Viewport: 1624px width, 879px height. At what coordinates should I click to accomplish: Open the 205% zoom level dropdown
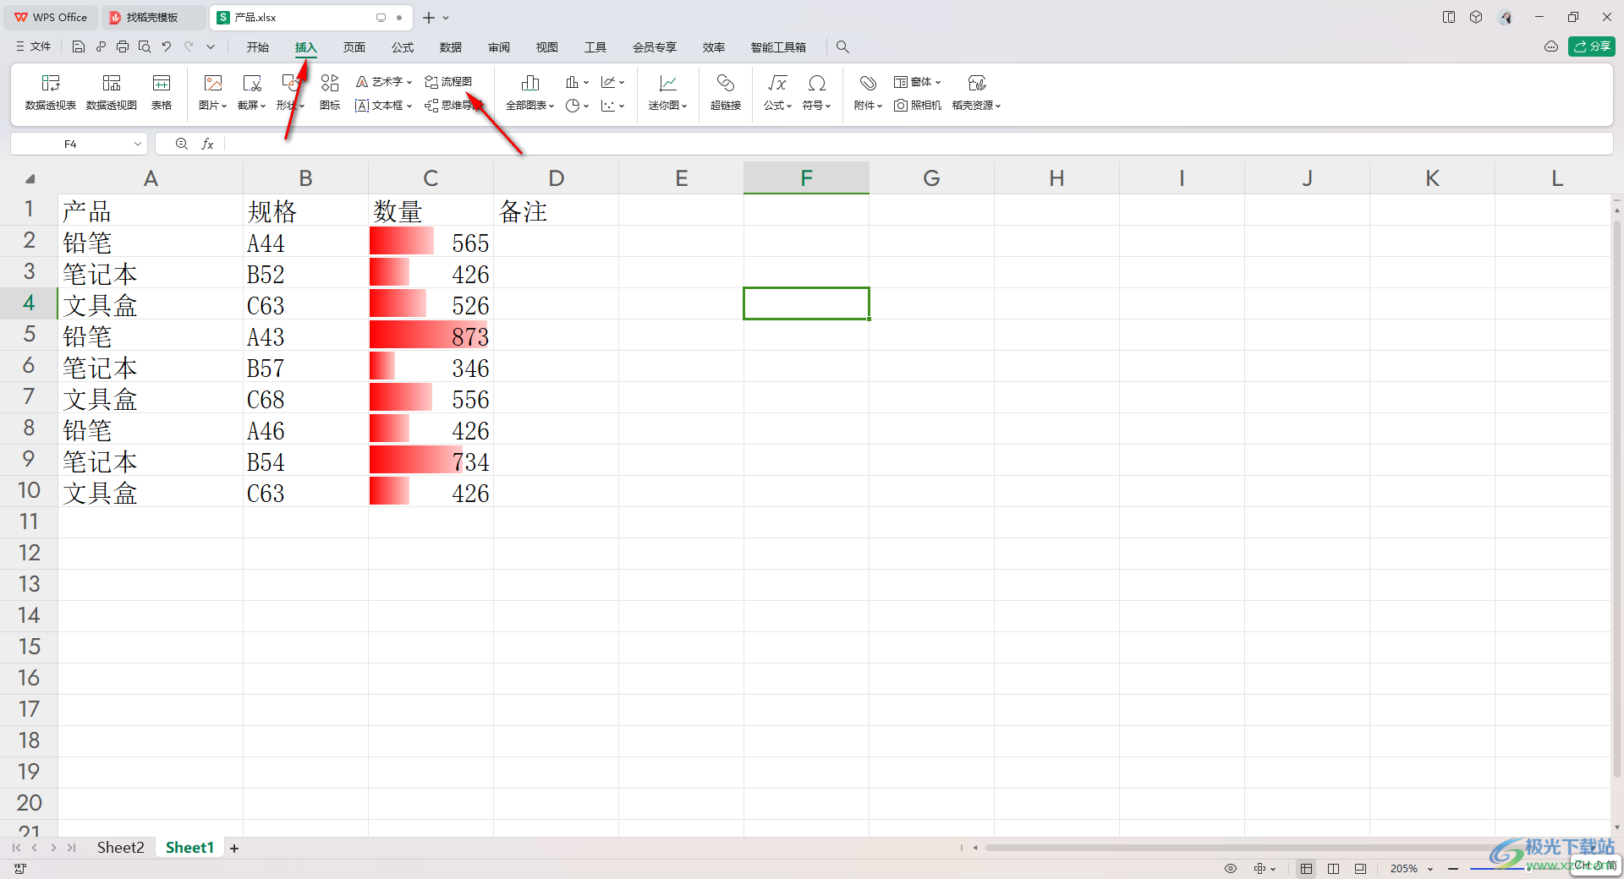[1411, 868]
